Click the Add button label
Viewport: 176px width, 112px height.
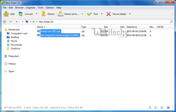click(12, 14)
